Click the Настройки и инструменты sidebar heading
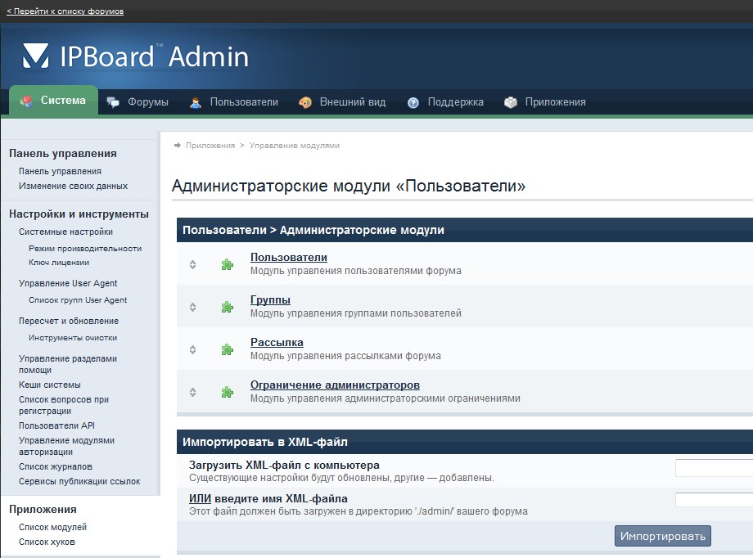Screen dimensions: 753x558 coord(79,214)
